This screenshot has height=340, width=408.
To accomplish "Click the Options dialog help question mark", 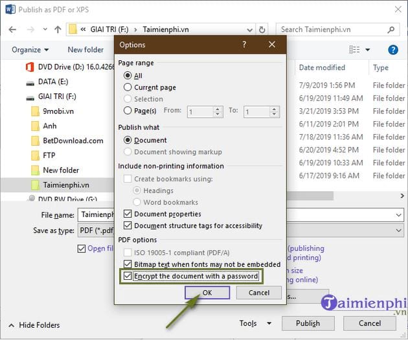I will (244, 45).
